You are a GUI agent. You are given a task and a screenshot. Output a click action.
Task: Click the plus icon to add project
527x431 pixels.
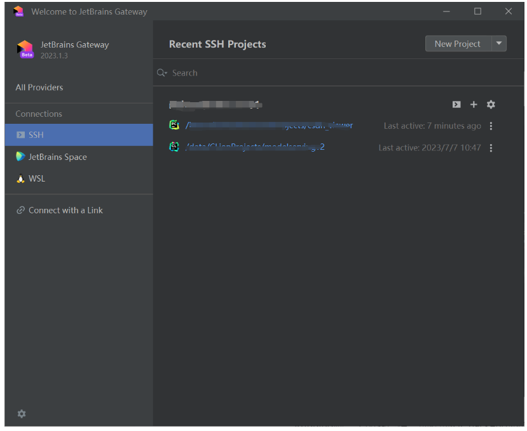pyautogui.click(x=474, y=105)
